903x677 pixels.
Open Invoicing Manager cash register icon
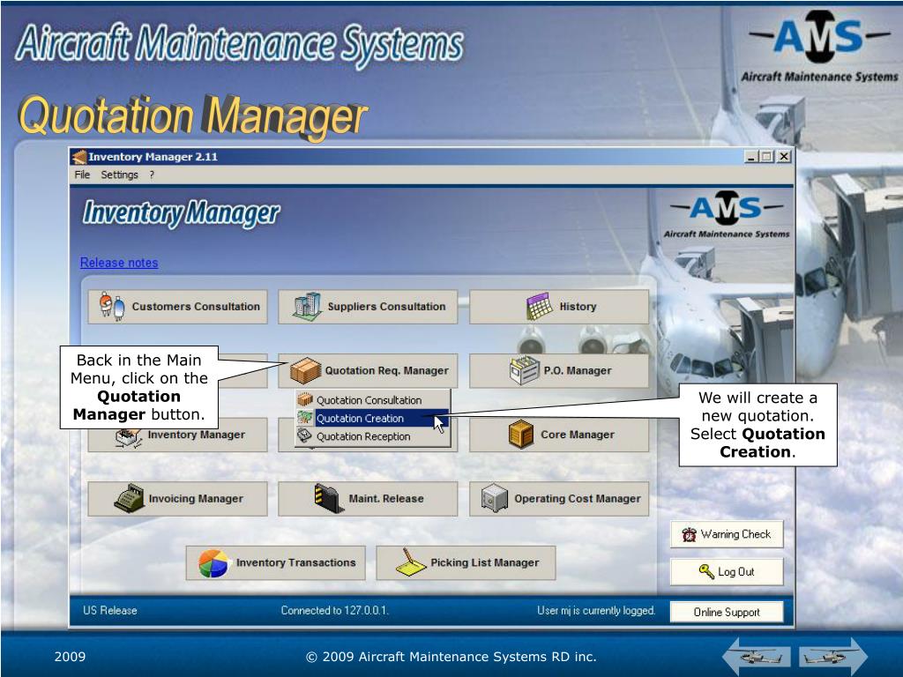point(129,498)
